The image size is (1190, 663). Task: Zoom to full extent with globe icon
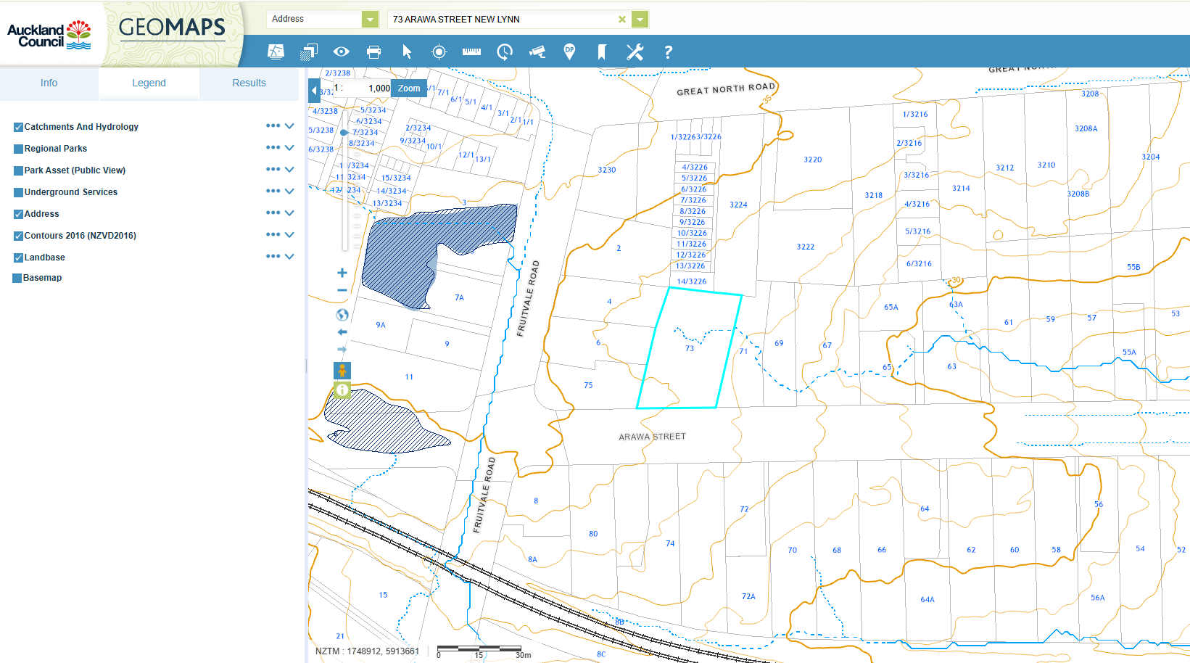click(x=342, y=315)
